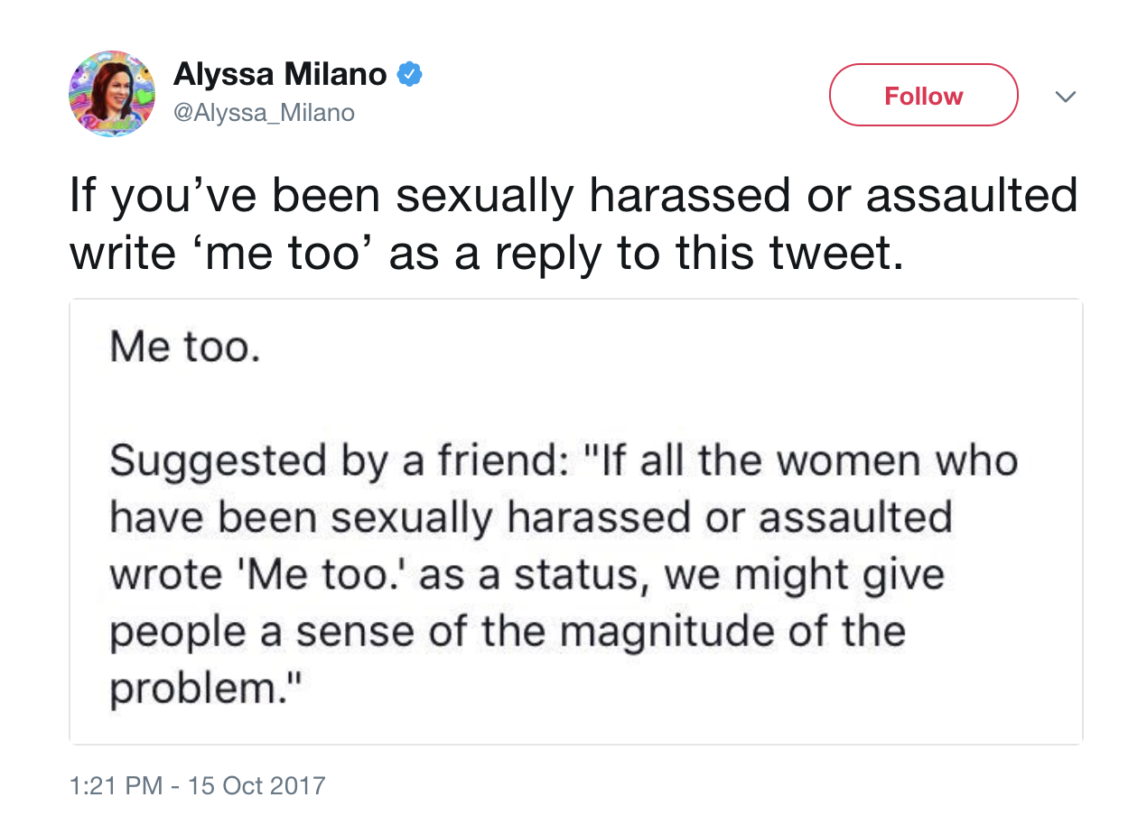Click 'as a status, we might give' text
Image resolution: width=1147 pixels, height=825 pixels.
[682, 574]
